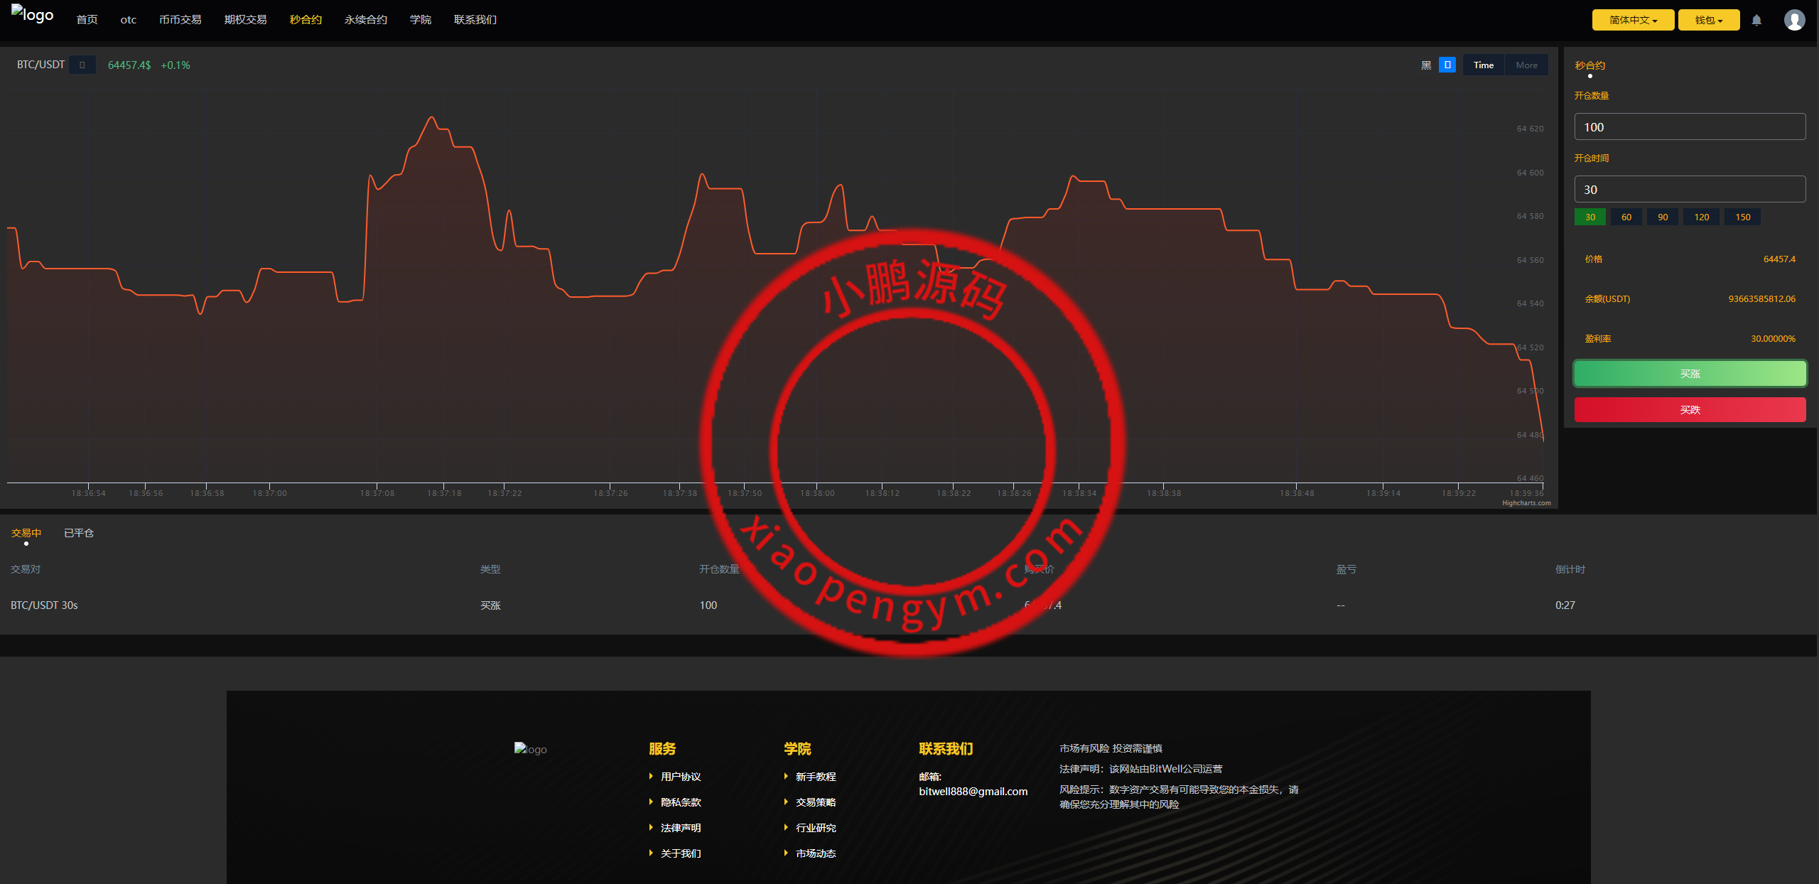Select the blue light theme toggle
The height and width of the screenshot is (884, 1819).
[x=1447, y=65]
